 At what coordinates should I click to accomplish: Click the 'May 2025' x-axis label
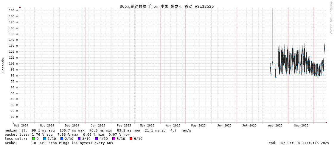click(x=198, y=126)
